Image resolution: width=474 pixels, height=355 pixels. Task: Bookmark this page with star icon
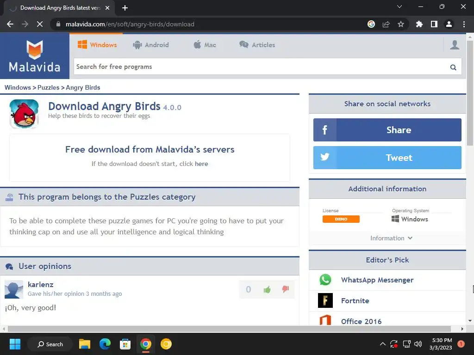tap(401, 24)
